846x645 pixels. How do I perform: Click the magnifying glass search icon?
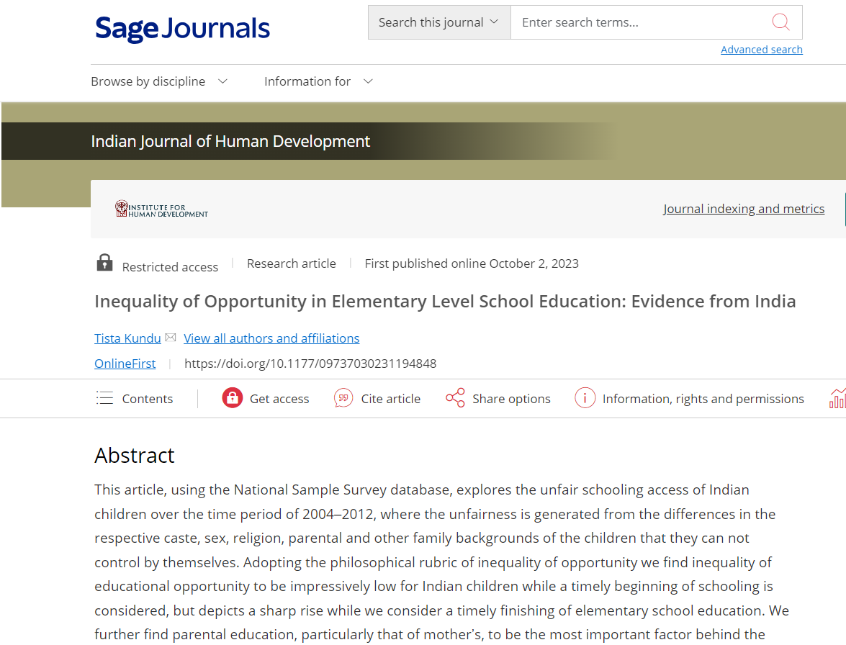tap(780, 22)
